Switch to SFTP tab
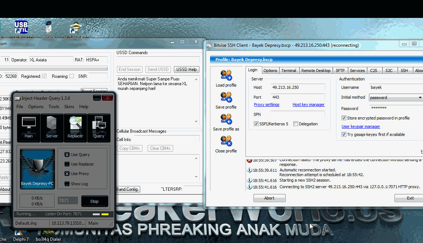 340,71
